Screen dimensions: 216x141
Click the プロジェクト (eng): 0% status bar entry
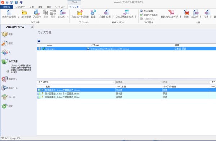point(11,138)
